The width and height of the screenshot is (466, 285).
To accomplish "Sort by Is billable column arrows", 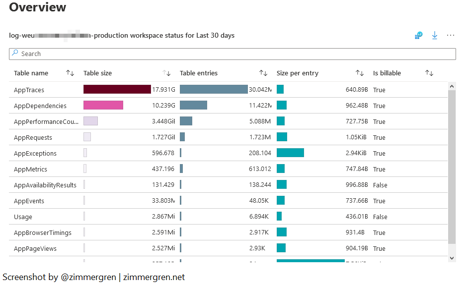I will pyautogui.click(x=429, y=73).
